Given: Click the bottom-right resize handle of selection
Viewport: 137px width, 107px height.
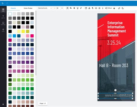Looking at the screenshot, I should [x=133, y=99].
